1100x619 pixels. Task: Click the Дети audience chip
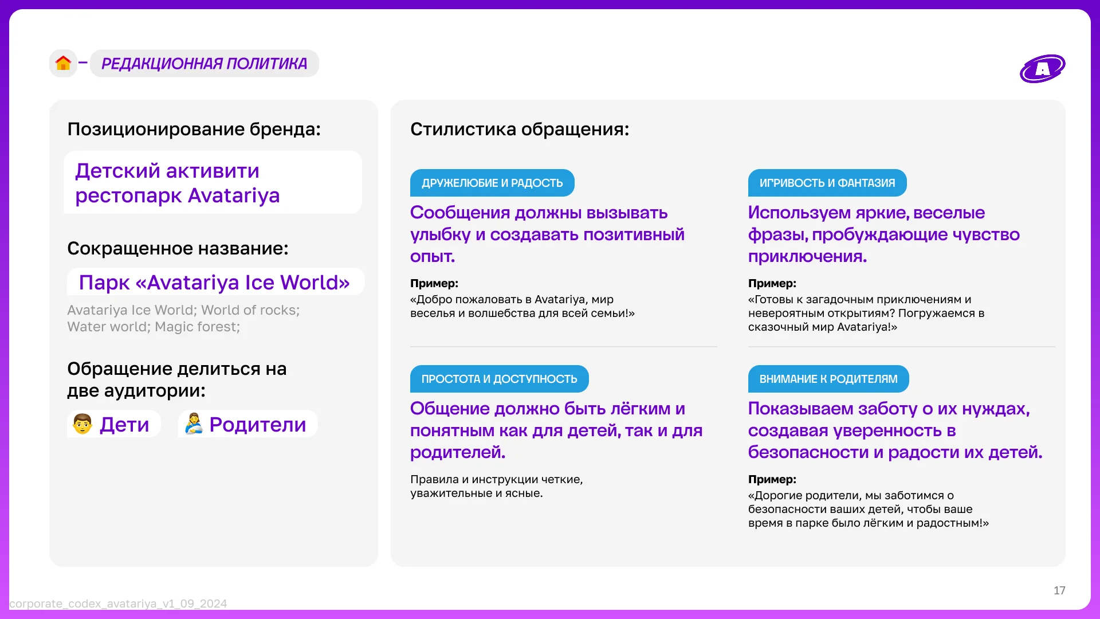(x=113, y=424)
